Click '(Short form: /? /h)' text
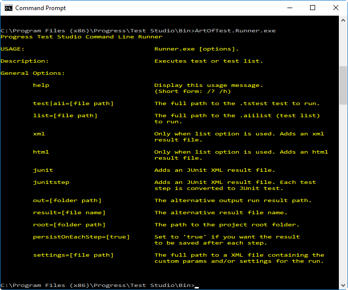Viewport: 348px width, 290px height. click(193, 91)
